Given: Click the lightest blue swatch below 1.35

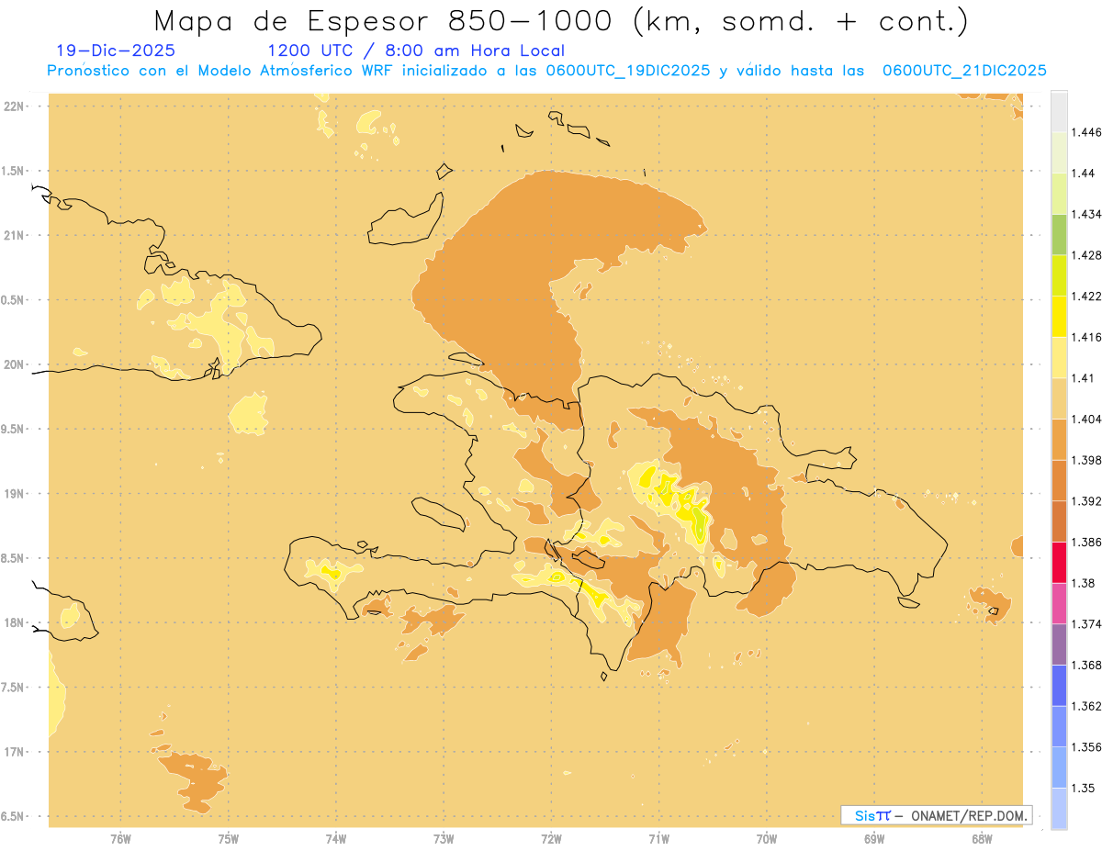Looking at the screenshot, I should pos(1059,809).
